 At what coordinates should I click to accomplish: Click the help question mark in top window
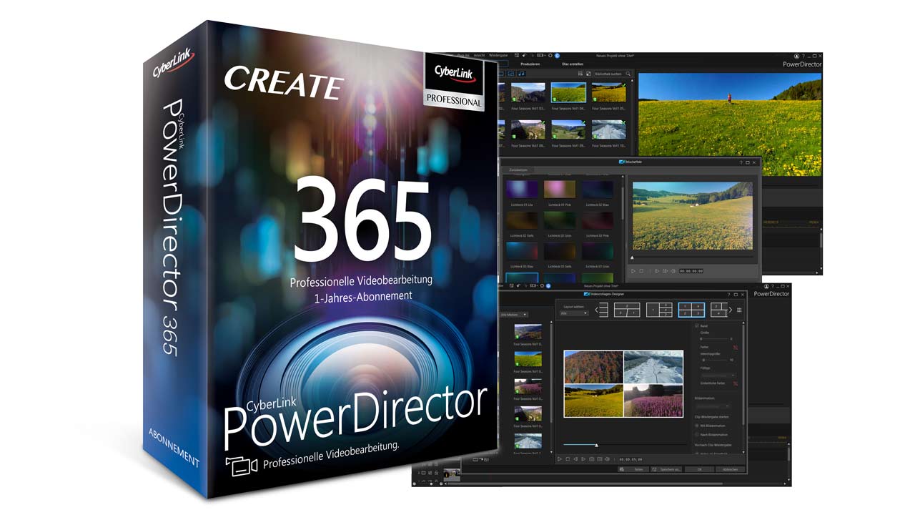804,56
